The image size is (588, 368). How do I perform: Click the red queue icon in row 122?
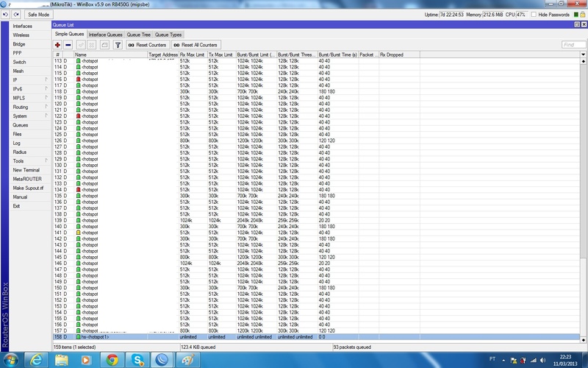click(79, 116)
